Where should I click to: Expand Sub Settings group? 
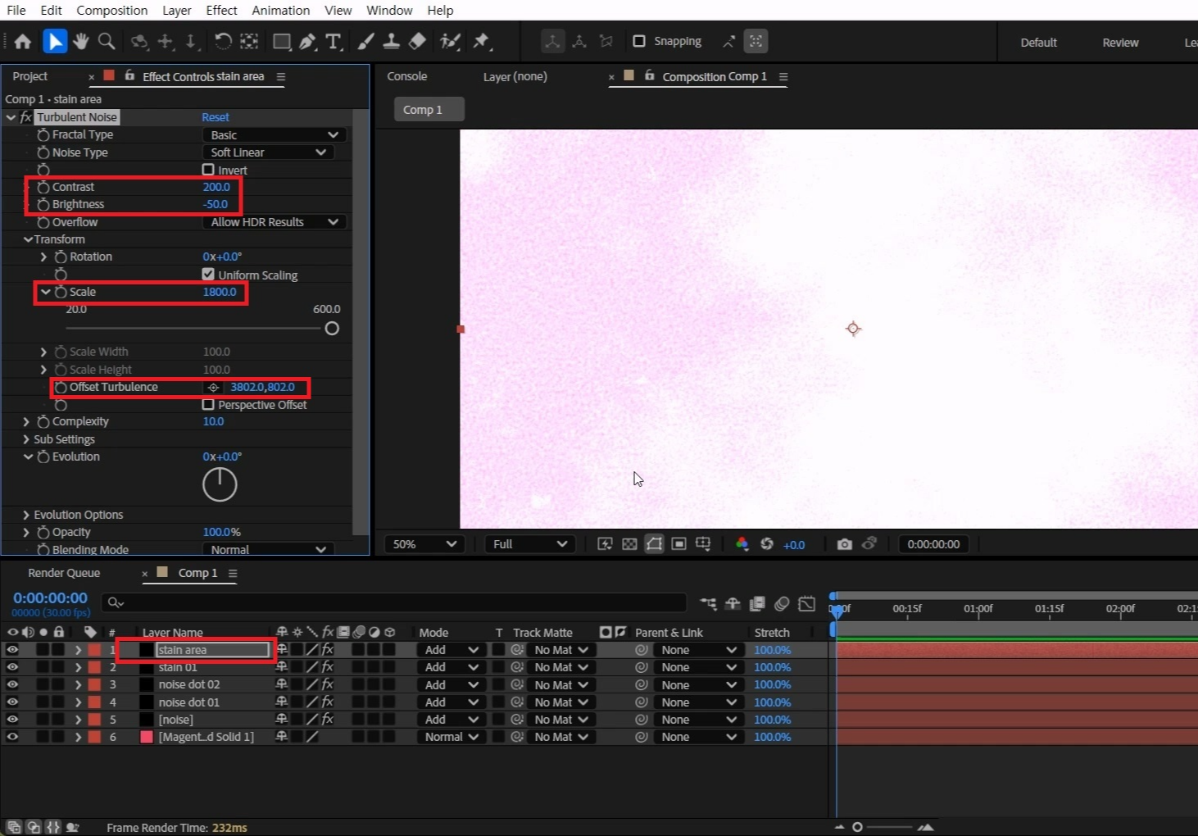point(26,439)
